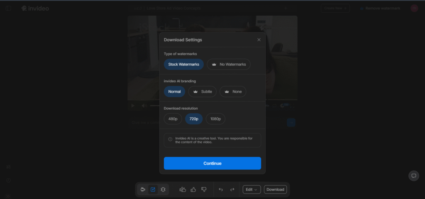Select the highlighted video player view icon
Viewport: 425px width, 199px height.
(x=153, y=189)
